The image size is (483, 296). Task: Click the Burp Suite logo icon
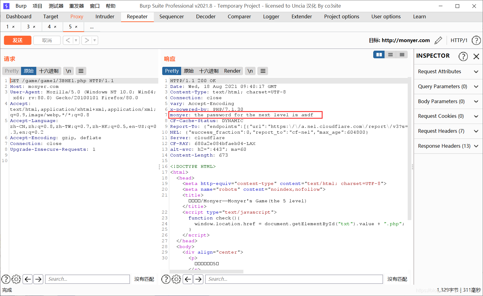pyautogui.click(x=6, y=6)
